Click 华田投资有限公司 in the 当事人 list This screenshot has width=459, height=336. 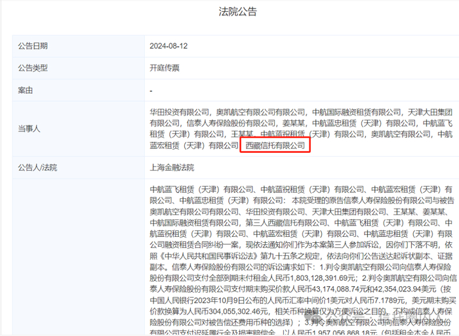pyautogui.click(x=179, y=112)
